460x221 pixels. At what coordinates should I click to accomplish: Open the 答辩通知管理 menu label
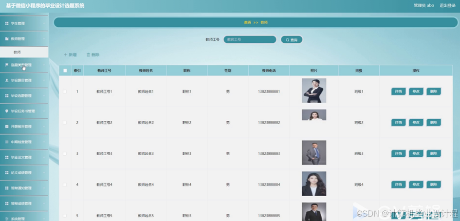pyautogui.click(x=21, y=188)
